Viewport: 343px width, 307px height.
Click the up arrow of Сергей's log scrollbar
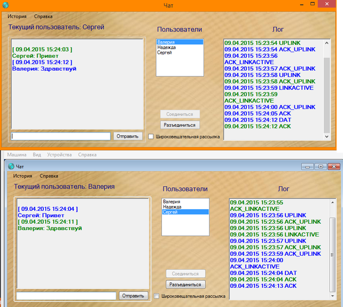click(327, 43)
